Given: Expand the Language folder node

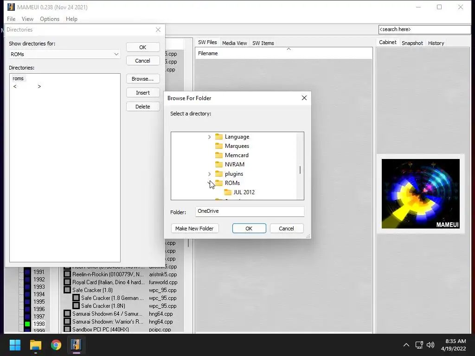Looking at the screenshot, I should (209, 137).
